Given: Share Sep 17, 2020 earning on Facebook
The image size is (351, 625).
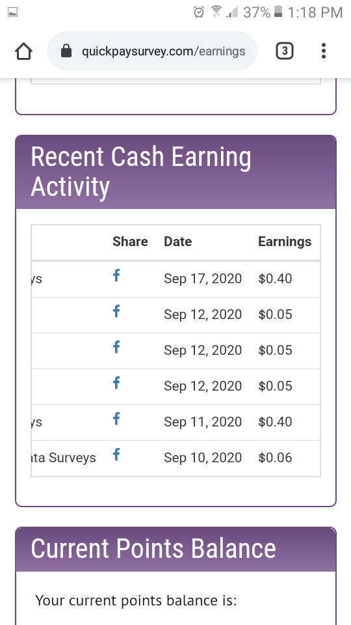Looking at the screenshot, I should tap(116, 275).
